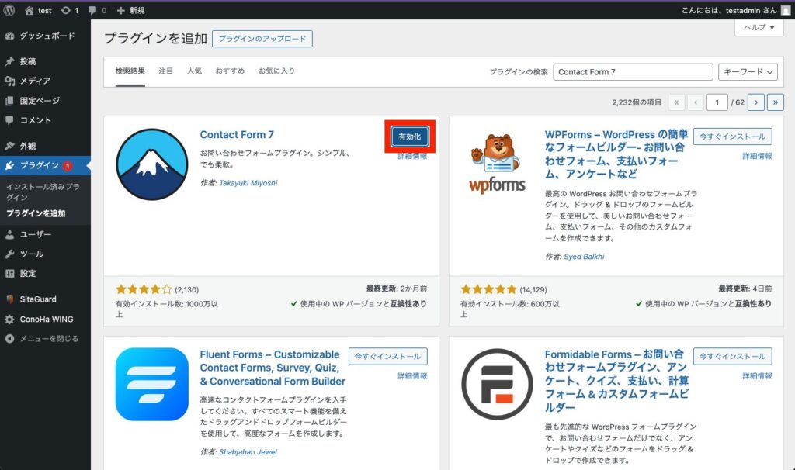Image resolution: width=795 pixels, height=470 pixels.
Task: Open プラグイン in the sidebar
Action: [x=45, y=165]
